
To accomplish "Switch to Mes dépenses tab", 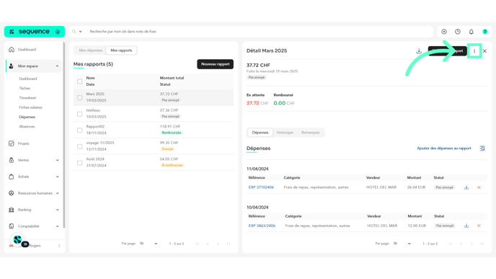I will [91, 50].
